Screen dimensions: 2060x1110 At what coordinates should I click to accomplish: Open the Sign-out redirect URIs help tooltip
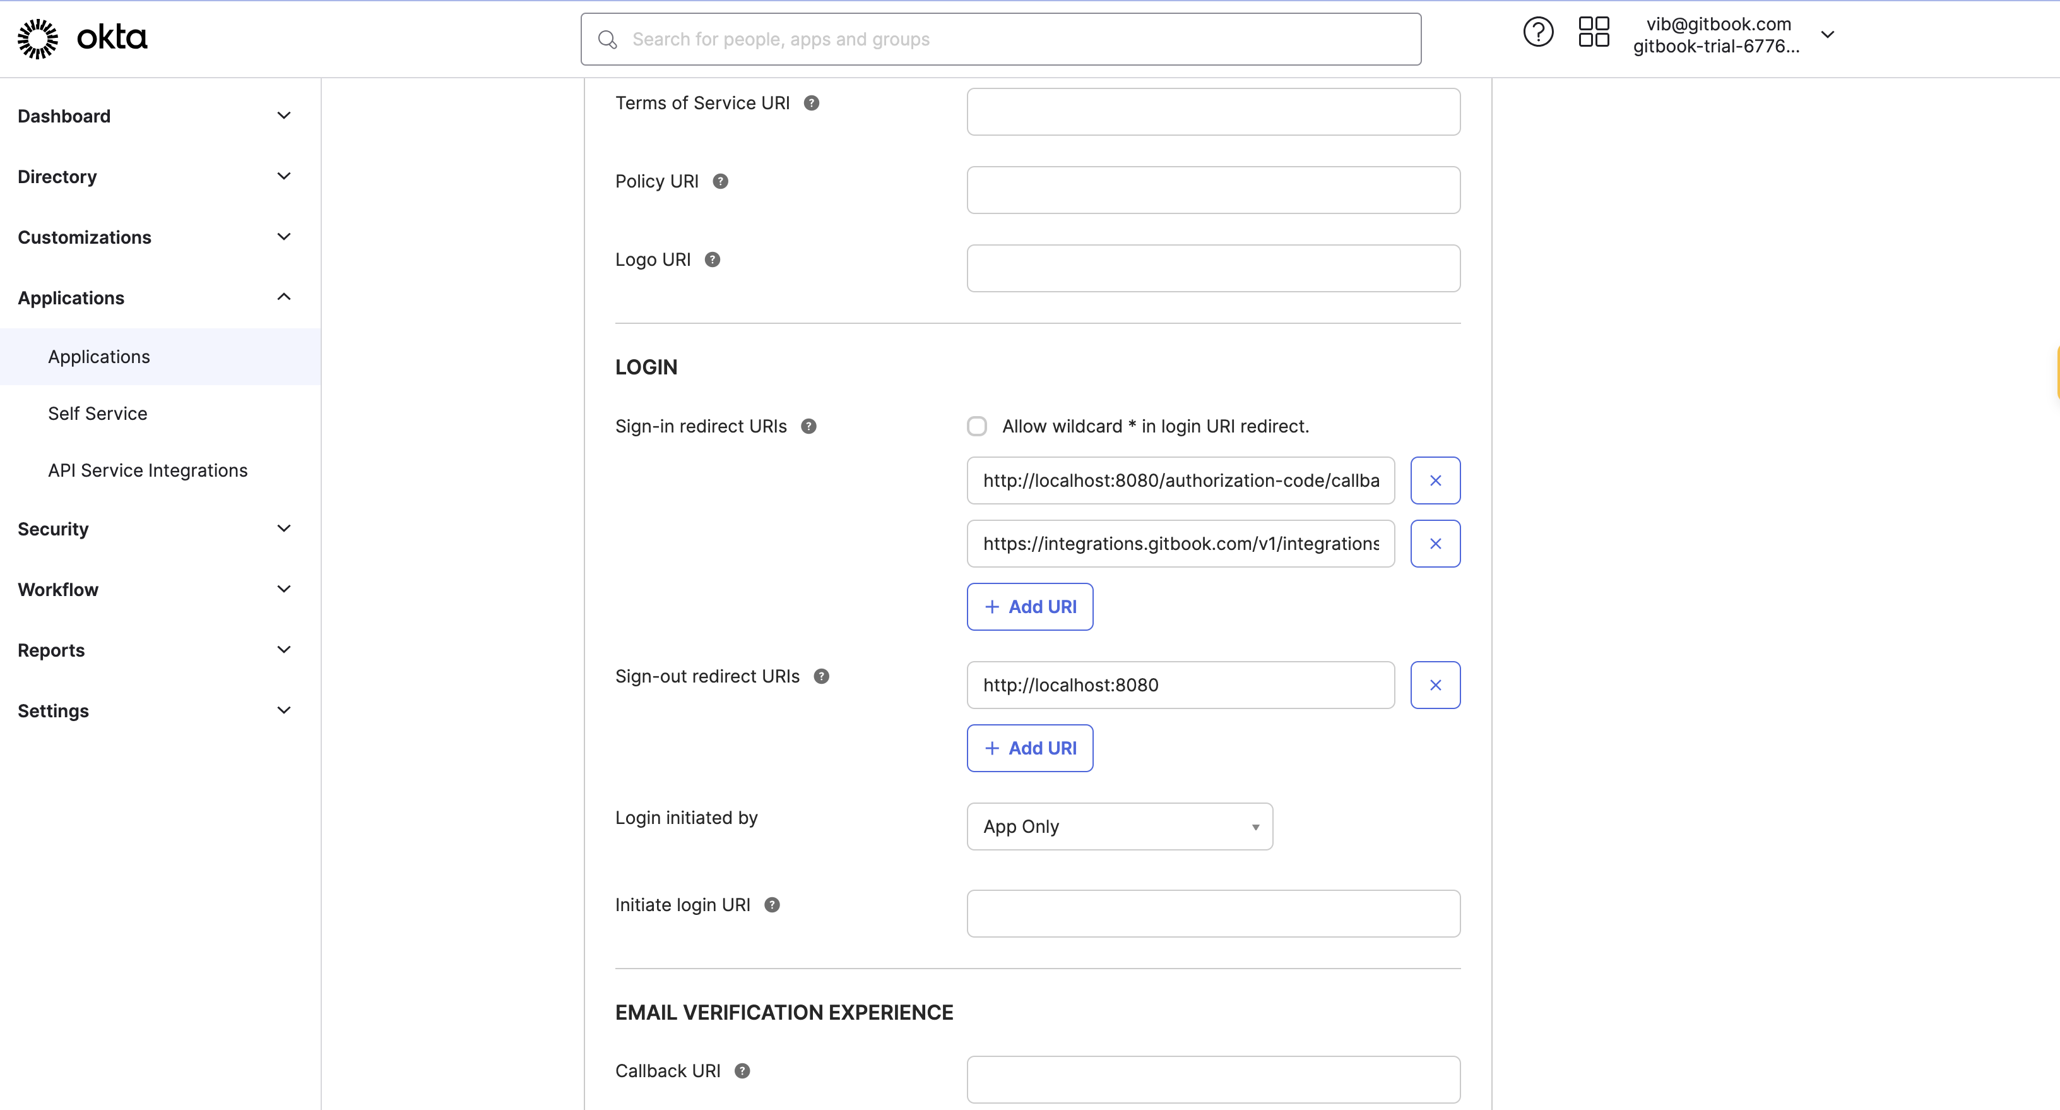coord(821,676)
